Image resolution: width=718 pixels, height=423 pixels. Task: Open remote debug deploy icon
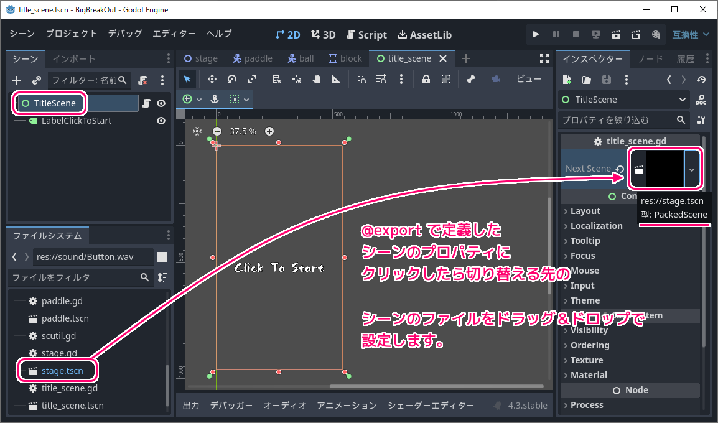coord(595,34)
